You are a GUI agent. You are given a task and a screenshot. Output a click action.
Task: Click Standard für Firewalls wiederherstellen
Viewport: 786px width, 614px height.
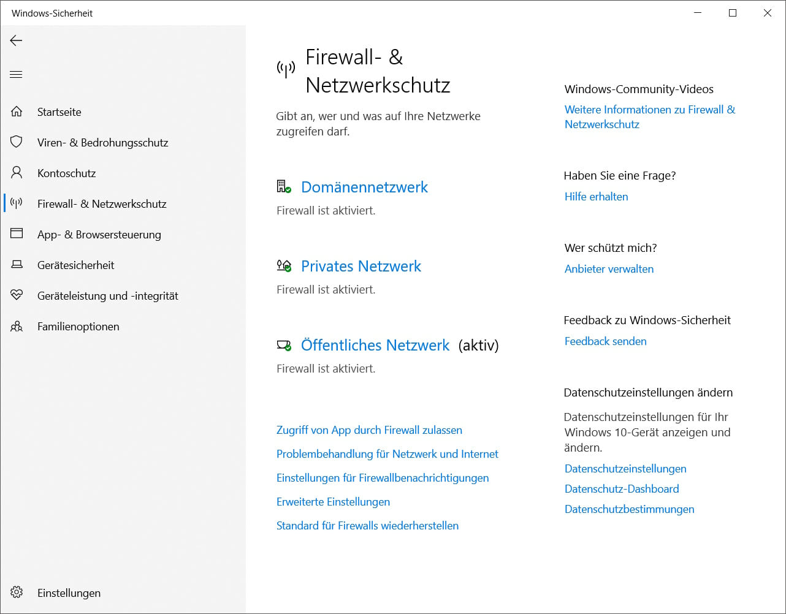367,525
